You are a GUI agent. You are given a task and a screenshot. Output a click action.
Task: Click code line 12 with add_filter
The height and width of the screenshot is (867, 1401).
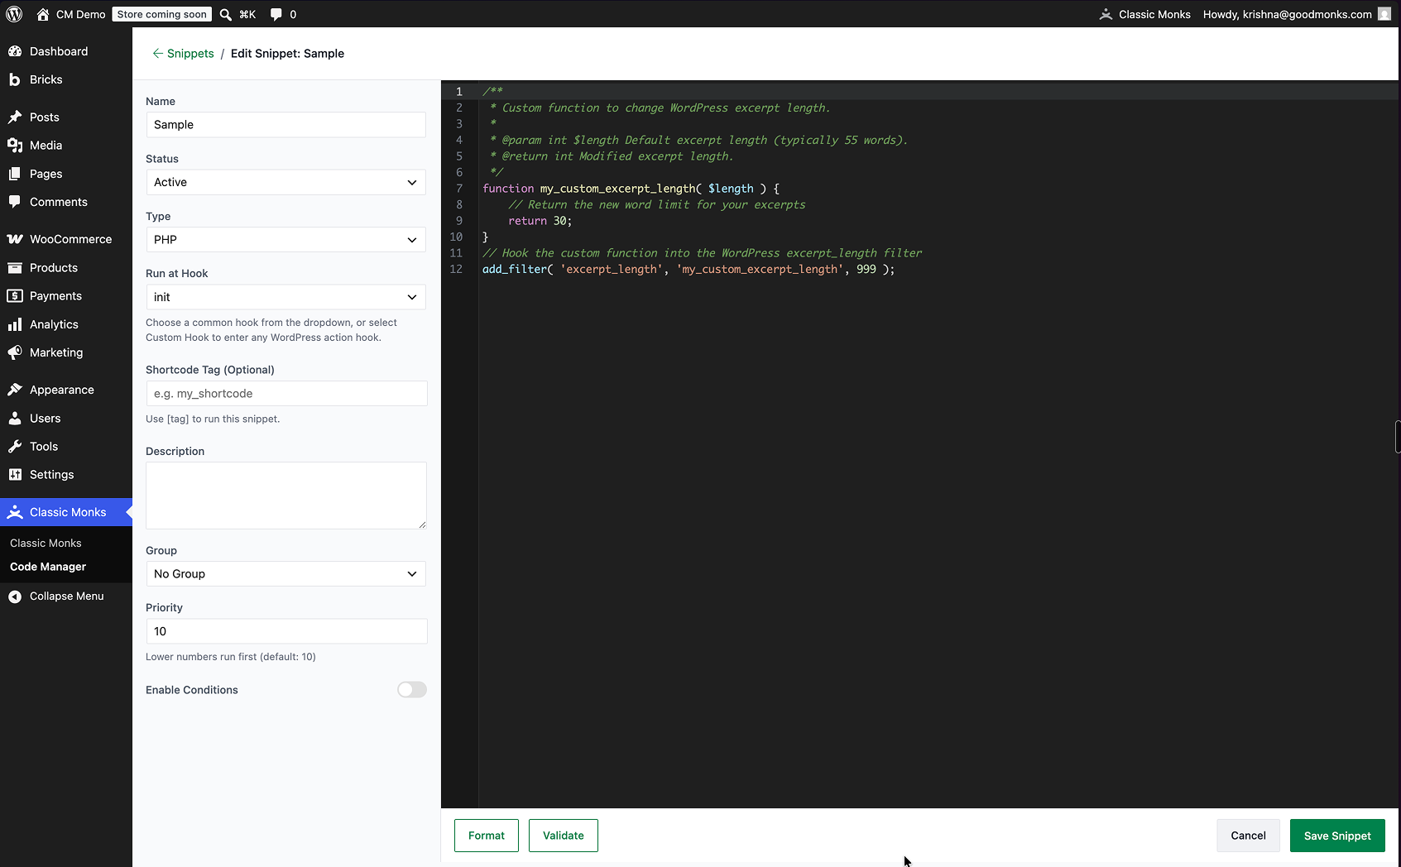pos(689,270)
